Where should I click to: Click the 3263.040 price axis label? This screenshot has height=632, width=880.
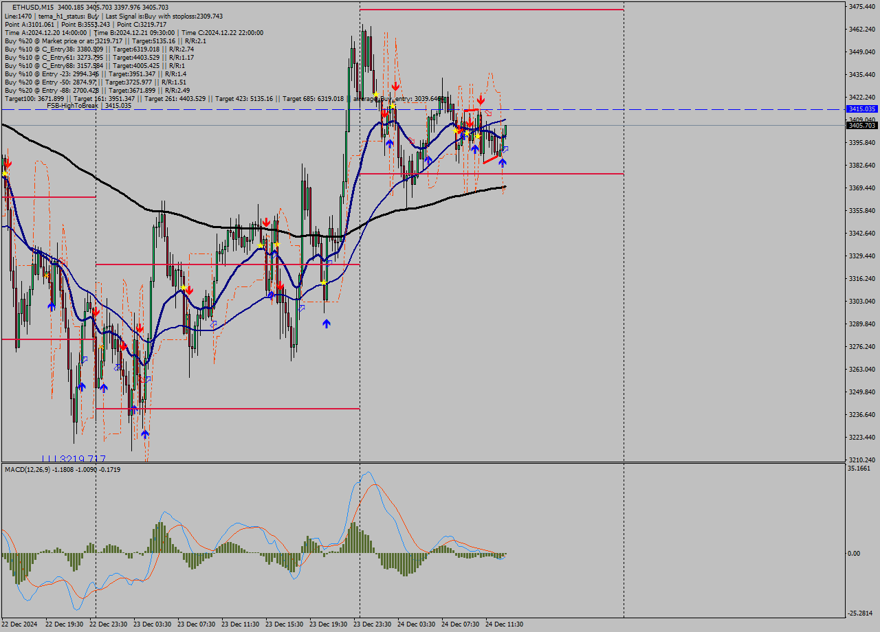point(862,369)
